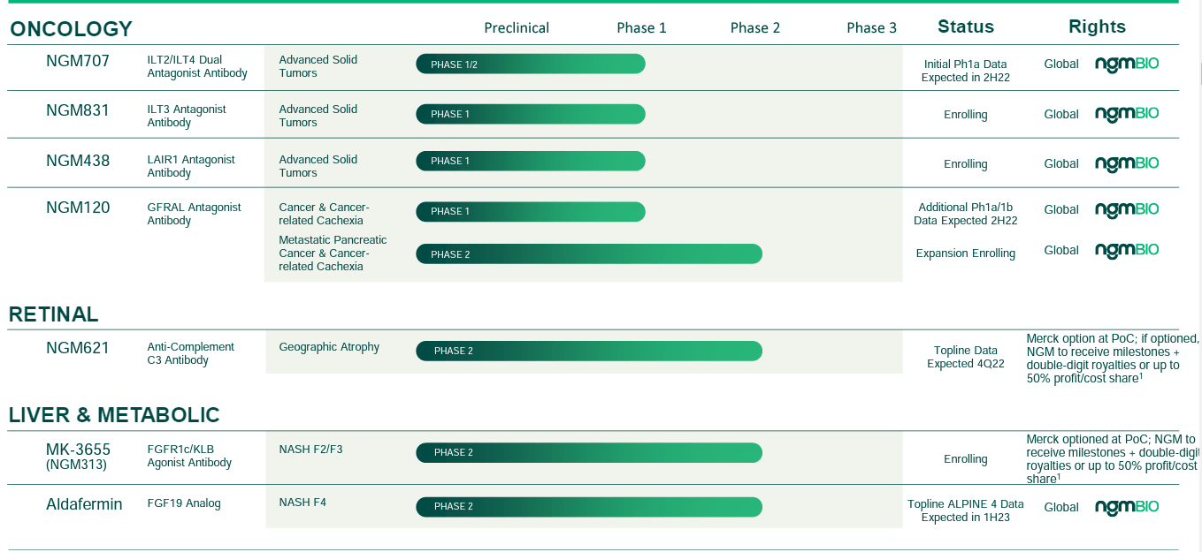Viewport: 1202px width, 552px height.
Task: Click the ngmBIO logo in the NGM707 row
Action: click(x=1126, y=64)
